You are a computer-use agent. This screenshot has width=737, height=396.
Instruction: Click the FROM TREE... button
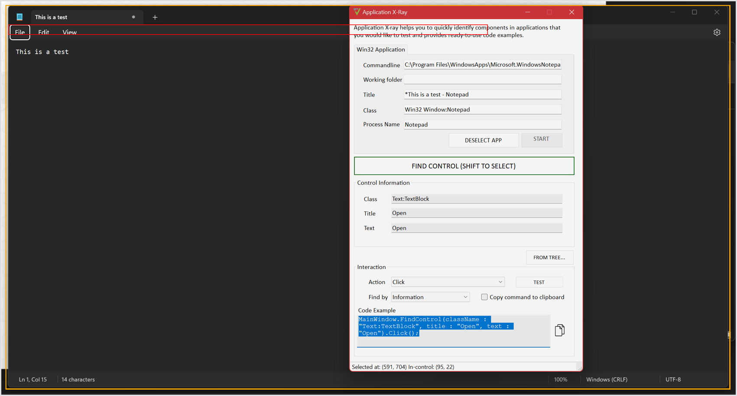(x=549, y=258)
